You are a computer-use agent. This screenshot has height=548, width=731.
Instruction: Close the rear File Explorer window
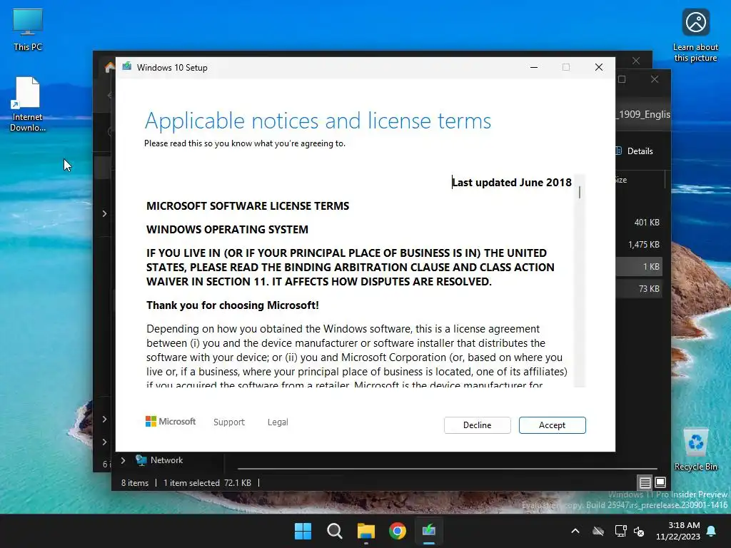tap(636, 61)
